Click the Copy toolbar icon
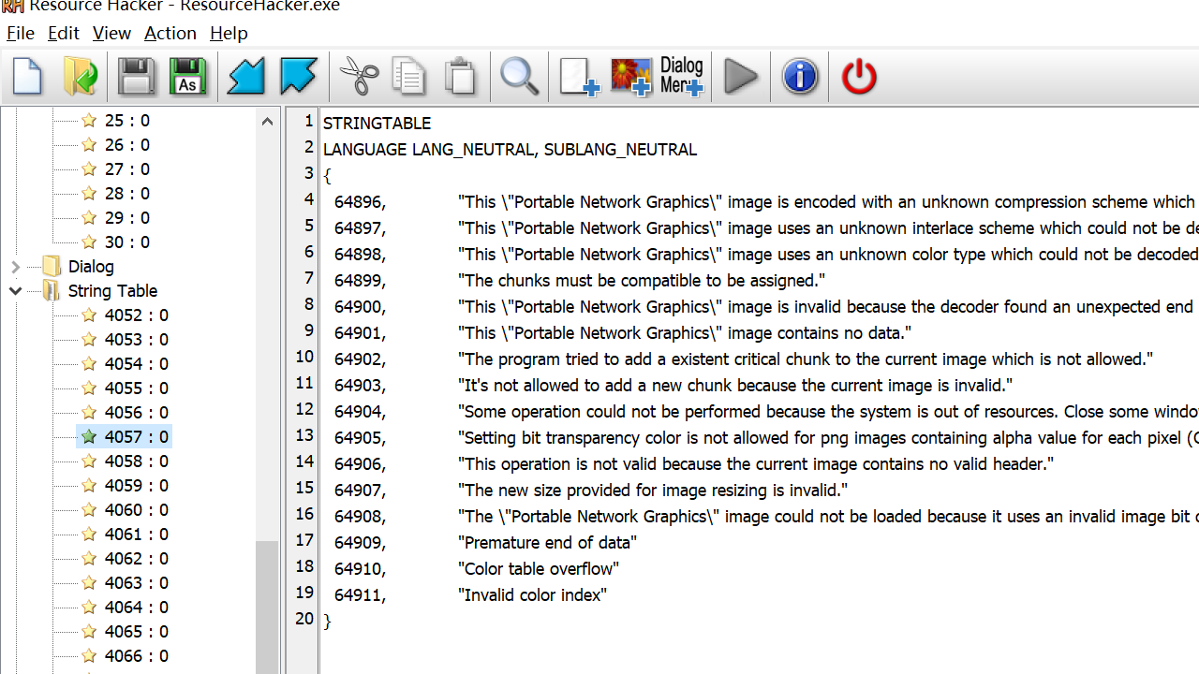The image size is (1199, 674). tap(409, 77)
